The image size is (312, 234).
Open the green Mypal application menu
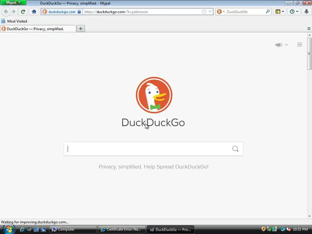pyautogui.click(x=13, y=2)
